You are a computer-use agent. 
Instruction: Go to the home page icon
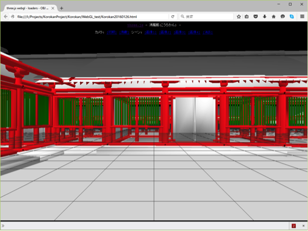tap(274, 16)
